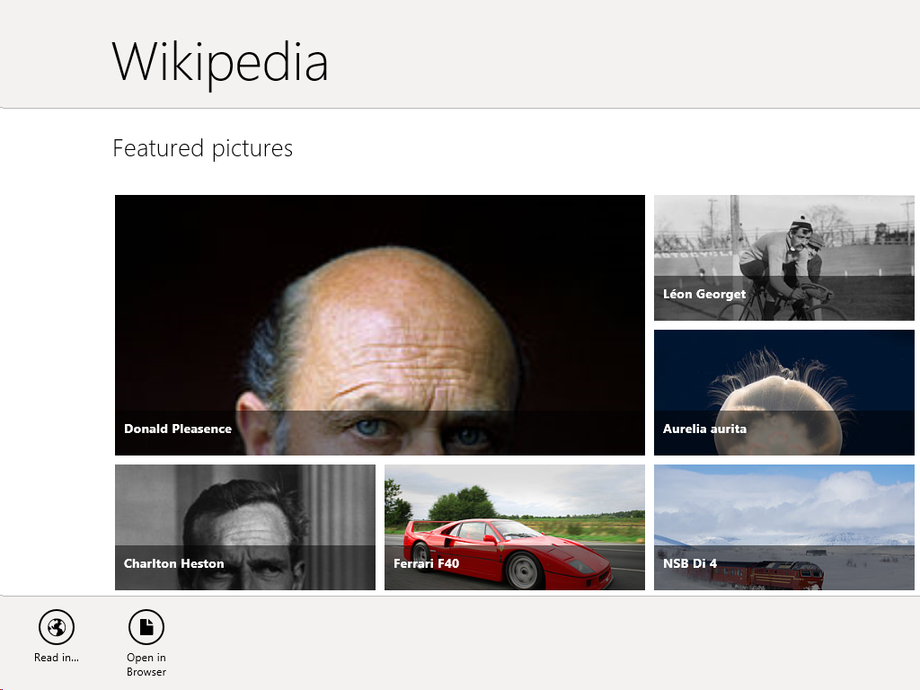Open the NSB Di 4 train tile

coord(783,527)
